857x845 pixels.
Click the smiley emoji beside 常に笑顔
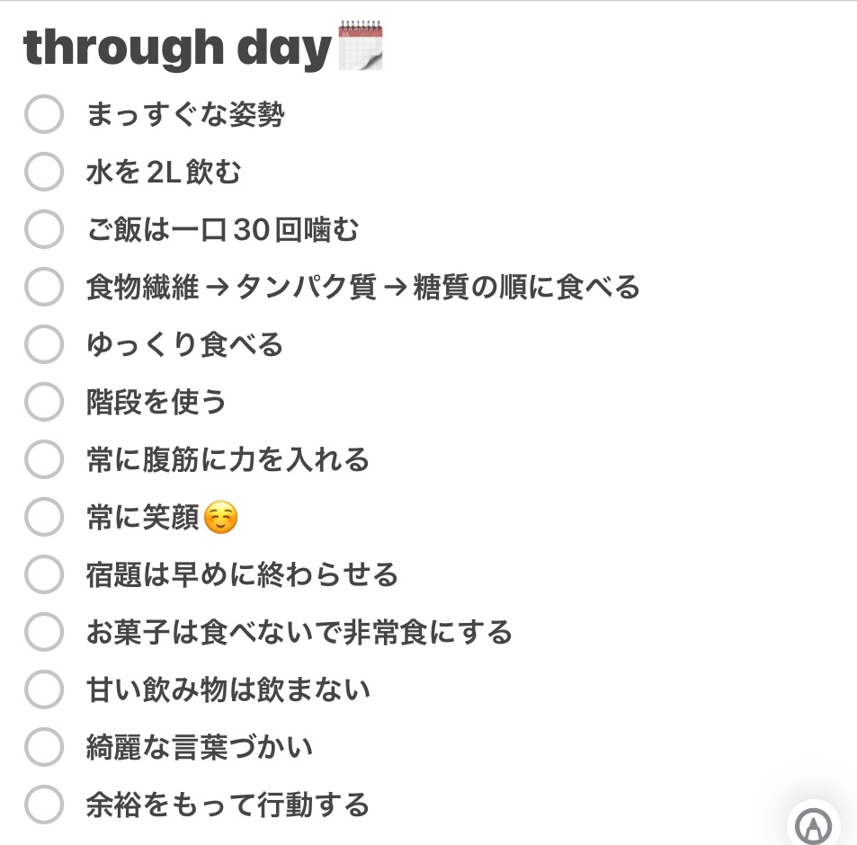click(221, 518)
